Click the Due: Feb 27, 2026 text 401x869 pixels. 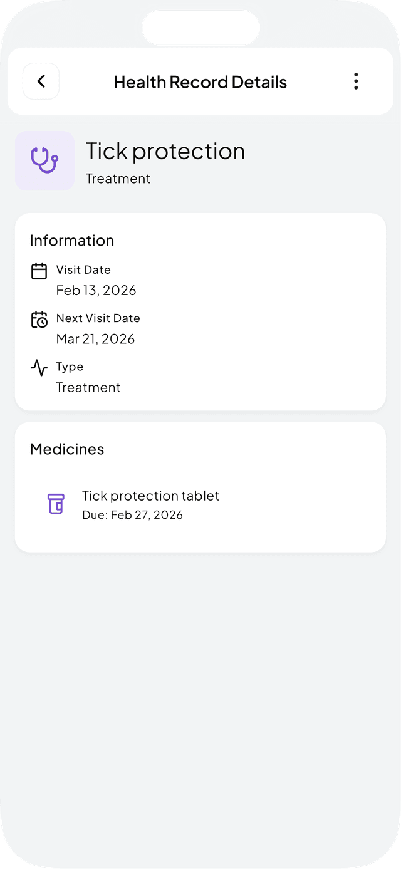[132, 515]
